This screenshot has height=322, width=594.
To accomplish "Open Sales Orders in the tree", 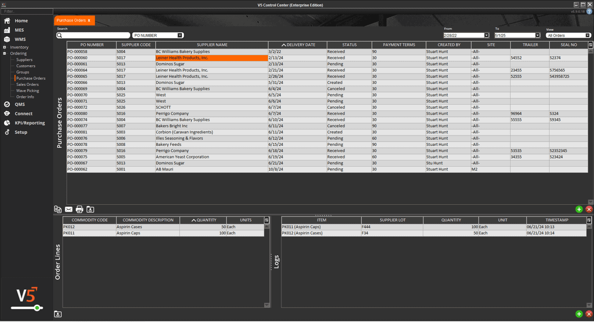I will (x=27, y=84).
